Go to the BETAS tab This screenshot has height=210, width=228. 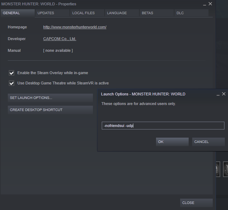click(156, 13)
